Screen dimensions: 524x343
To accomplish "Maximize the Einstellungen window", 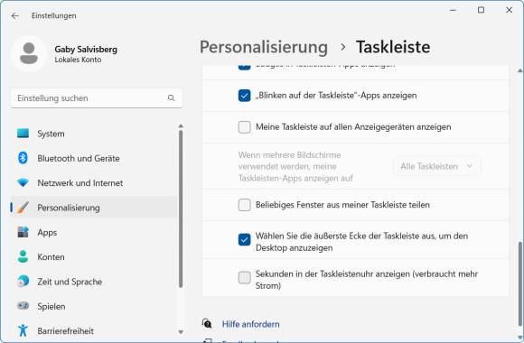I will (x=481, y=10).
